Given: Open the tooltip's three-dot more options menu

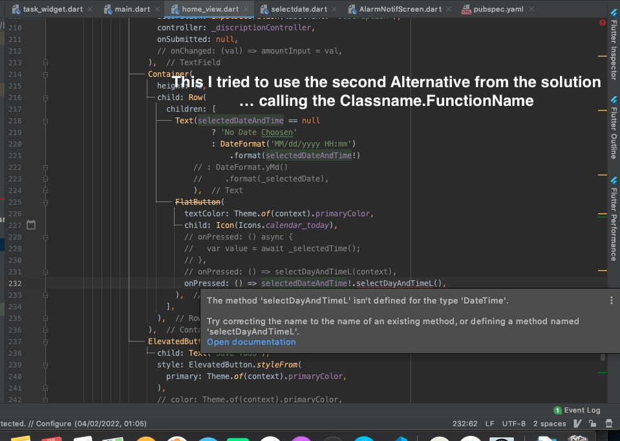Looking at the screenshot, I should tap(612, 300).
